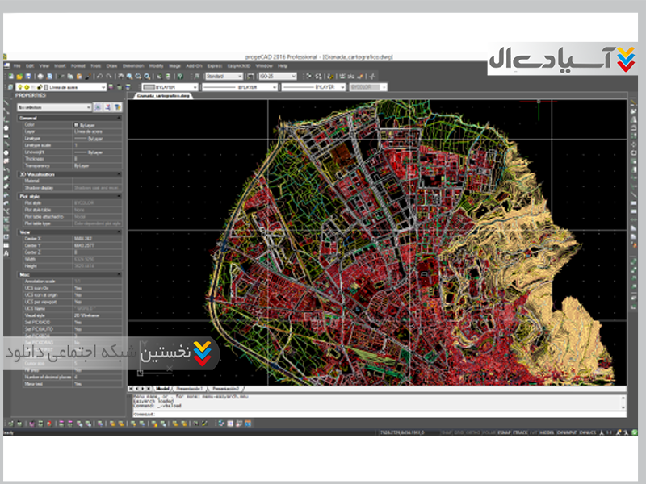Click the Undo arrow icon
Image resolution: width=646 pixels, height=484 pixels.
coord(100,76)
